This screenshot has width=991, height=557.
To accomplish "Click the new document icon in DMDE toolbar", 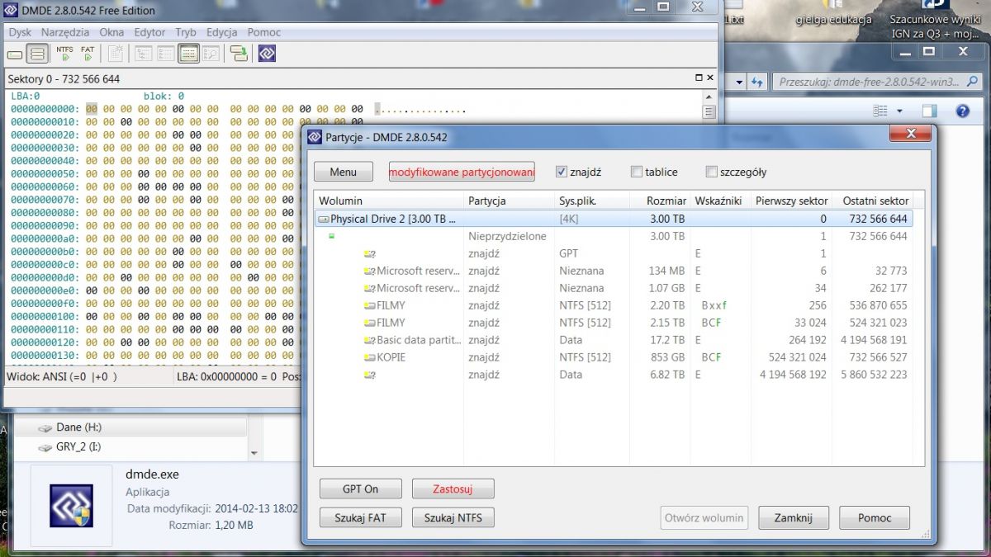I will (x=116, y=54).
